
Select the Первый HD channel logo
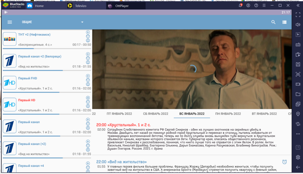coord(9,105)
